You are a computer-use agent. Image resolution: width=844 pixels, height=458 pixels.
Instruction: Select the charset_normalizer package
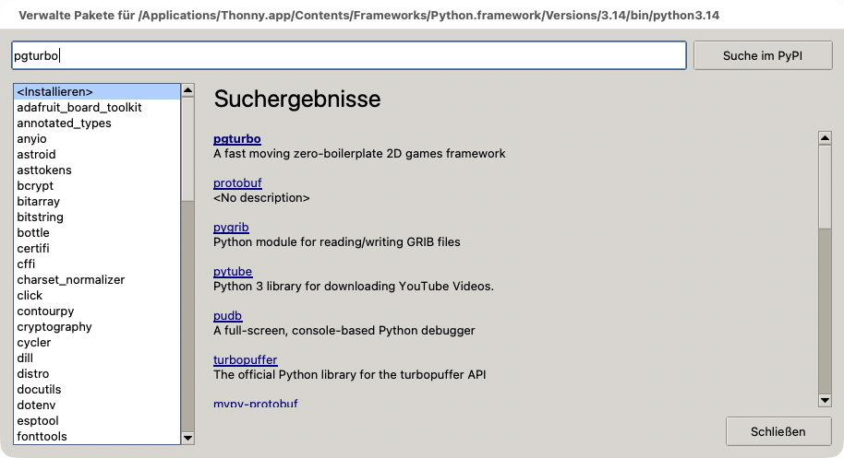click(70, 280)
